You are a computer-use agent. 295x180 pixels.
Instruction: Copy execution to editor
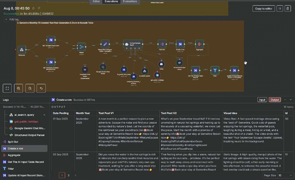tap(264, 9)
